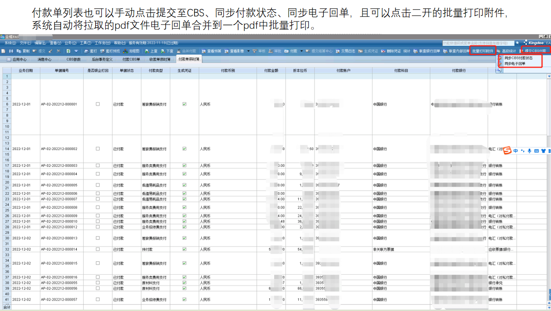Open the 工作流 menu
The width and height of the screenshot is (551, 311).
[102, 43]
